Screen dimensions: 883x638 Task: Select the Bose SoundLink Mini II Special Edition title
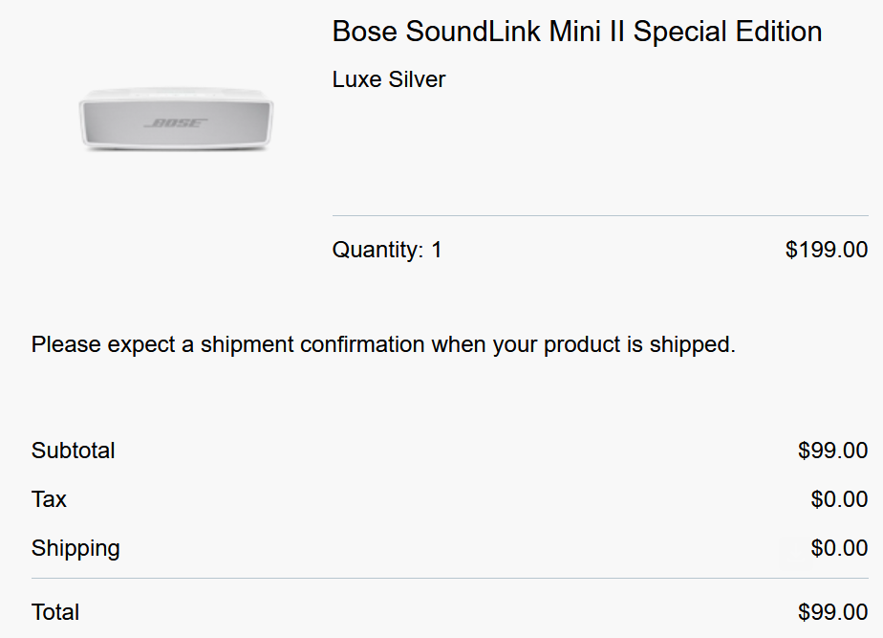pos(576,31)
